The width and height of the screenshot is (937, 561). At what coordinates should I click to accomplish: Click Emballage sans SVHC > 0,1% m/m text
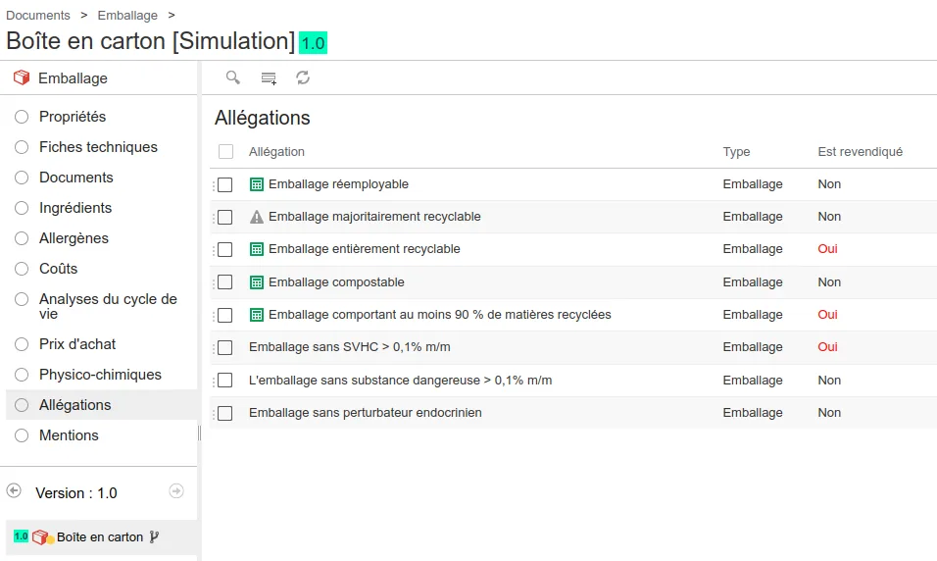pos(350,347)
